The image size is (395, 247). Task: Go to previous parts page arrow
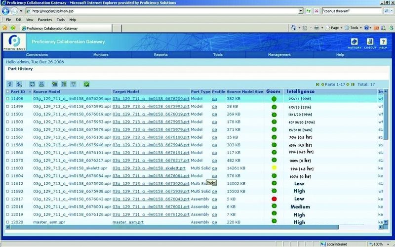pos(322,84)
